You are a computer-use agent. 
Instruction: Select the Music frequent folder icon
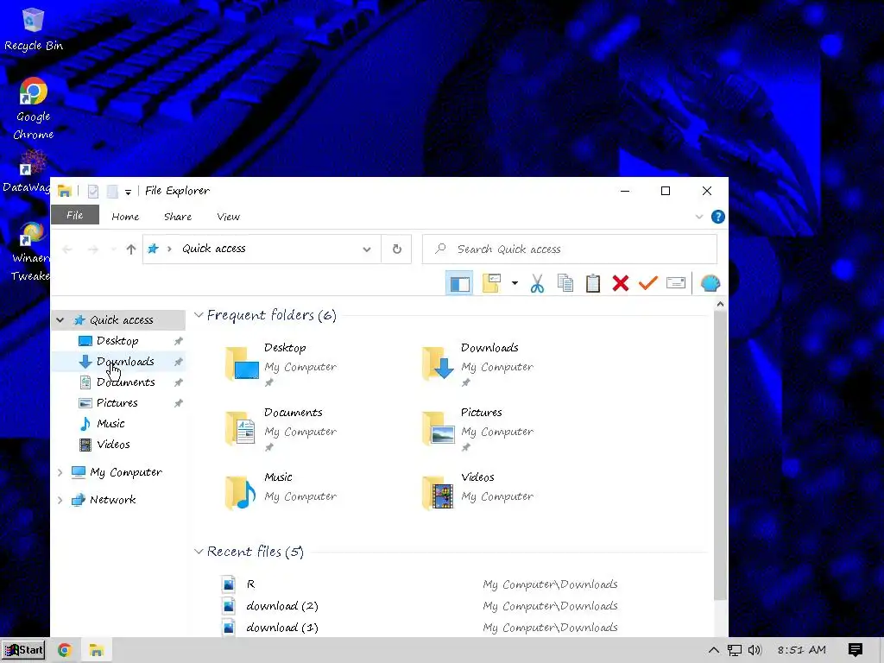(242, 493)
